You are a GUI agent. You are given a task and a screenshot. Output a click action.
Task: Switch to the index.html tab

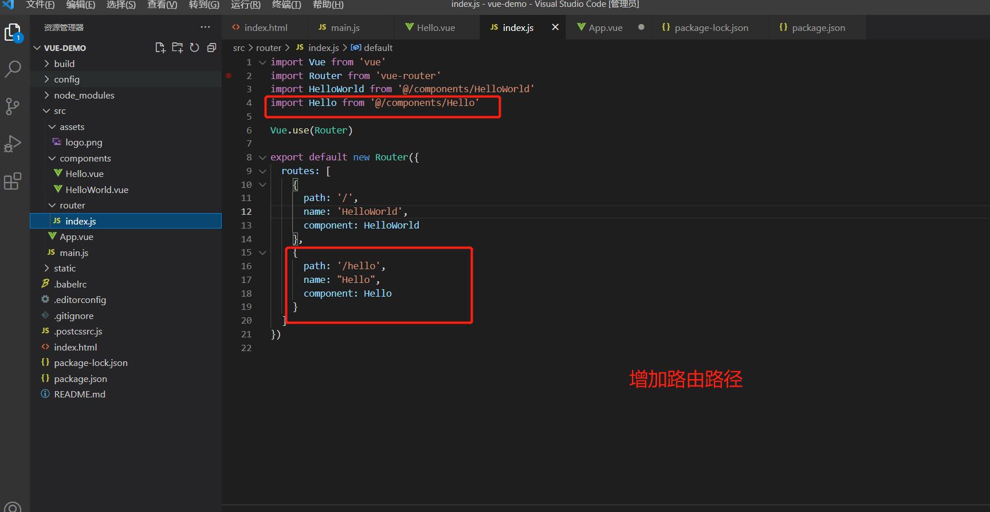[265, 27]
